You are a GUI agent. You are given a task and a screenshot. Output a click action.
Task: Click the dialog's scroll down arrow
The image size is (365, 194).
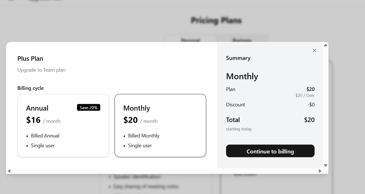point(326,165)
